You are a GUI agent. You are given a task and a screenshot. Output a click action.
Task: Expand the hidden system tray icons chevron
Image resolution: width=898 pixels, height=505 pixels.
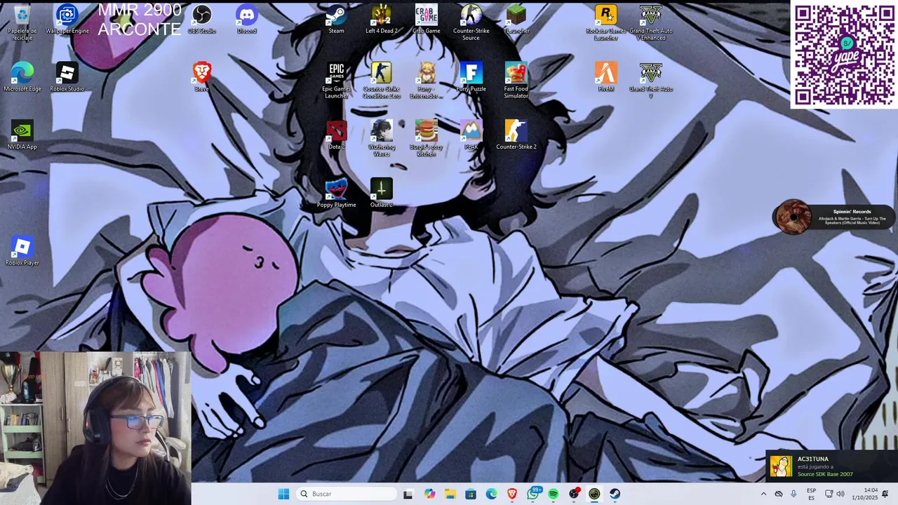[x=763, y=494]
